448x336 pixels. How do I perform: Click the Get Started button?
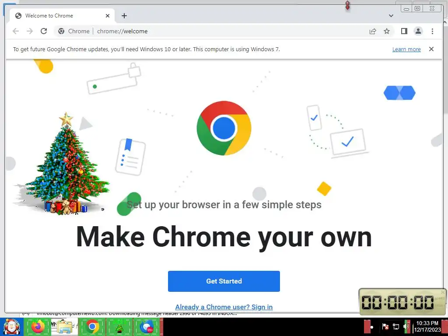(x=224, y=281)
